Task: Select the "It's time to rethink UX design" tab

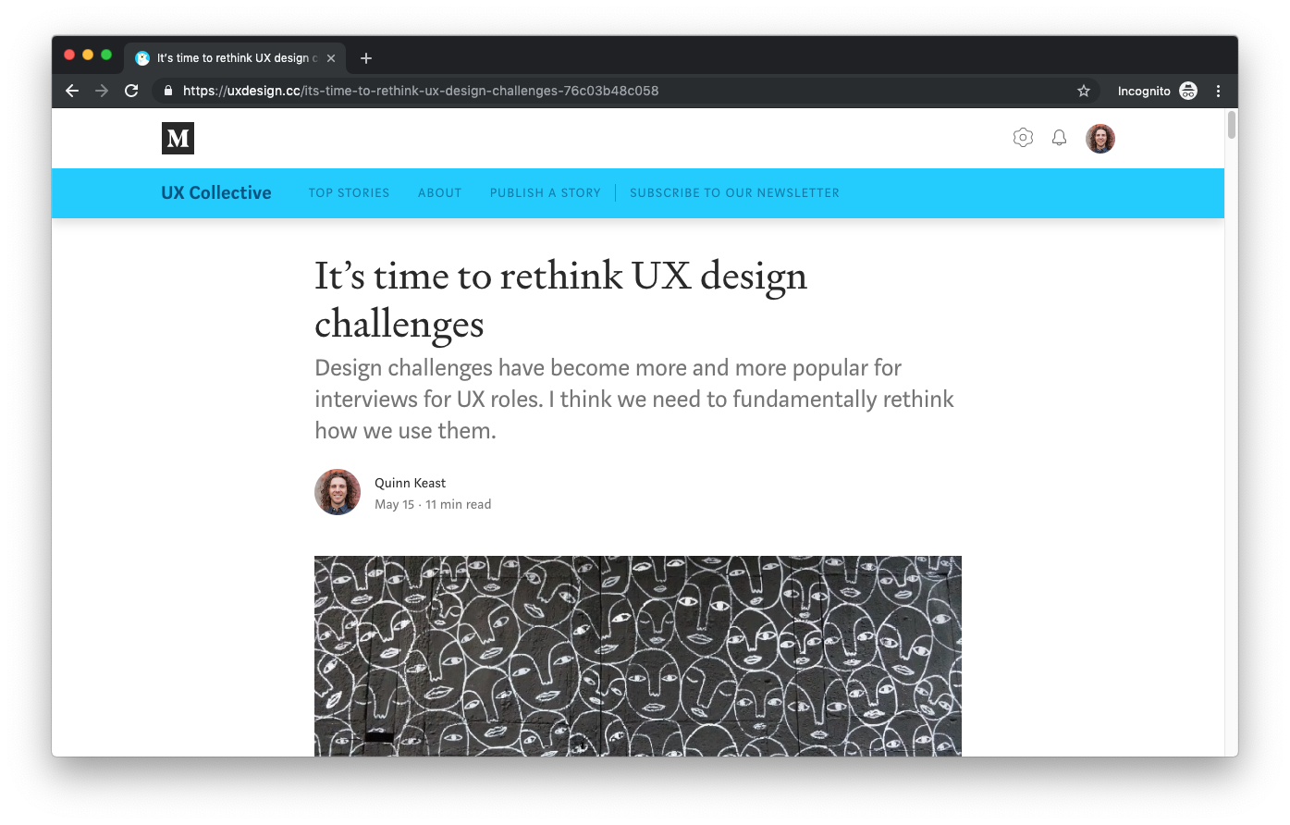Action: tap(235, 58)
